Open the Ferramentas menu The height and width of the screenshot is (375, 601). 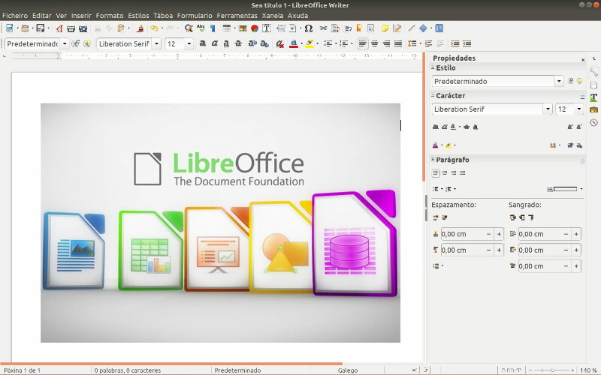tap(237, 15)
